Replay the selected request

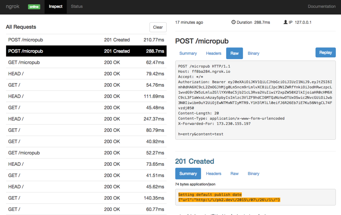coord(326,53)
